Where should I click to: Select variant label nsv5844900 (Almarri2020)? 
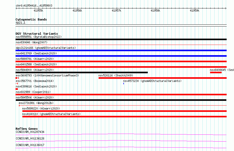(x=35, y=70)
